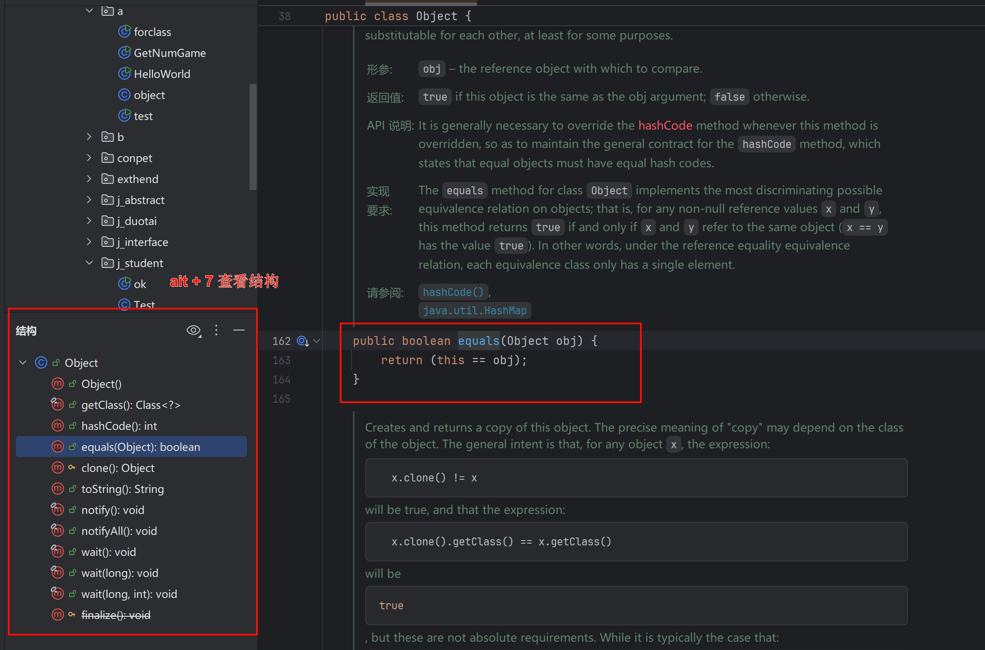Click the eye view options icon in the Structure panel
985x650 pixels.
pos(193,330)
